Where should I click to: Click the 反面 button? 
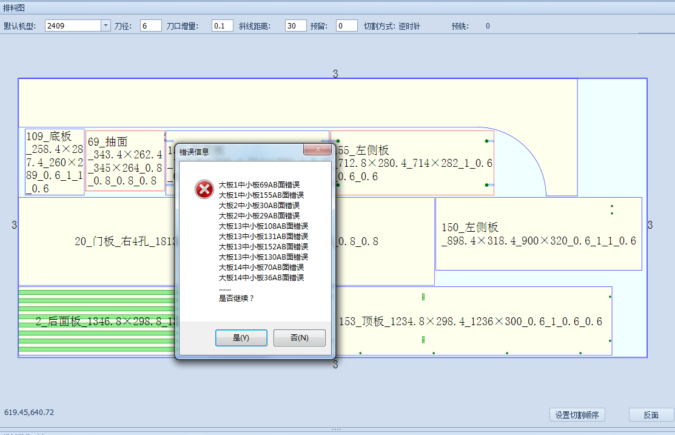click(x=651, y=415)
